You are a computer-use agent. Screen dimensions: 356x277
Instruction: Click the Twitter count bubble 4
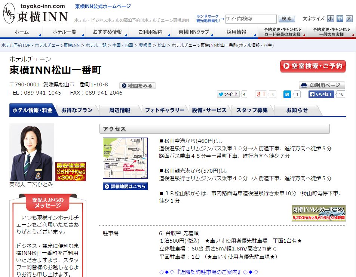tap(244, 94)
